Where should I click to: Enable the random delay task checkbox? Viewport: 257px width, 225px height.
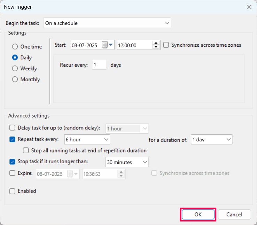point(13,128)
